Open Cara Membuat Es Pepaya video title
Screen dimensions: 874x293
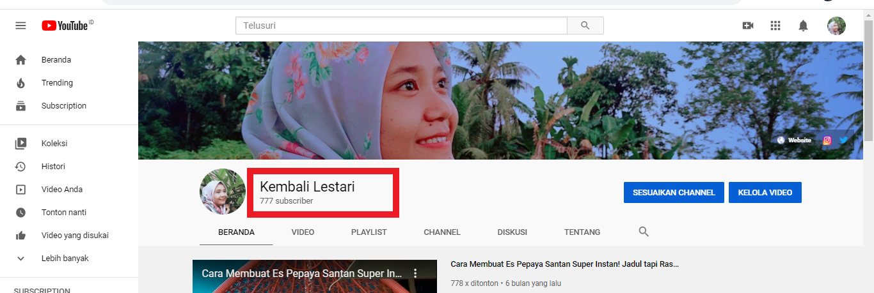click(564, 264)
